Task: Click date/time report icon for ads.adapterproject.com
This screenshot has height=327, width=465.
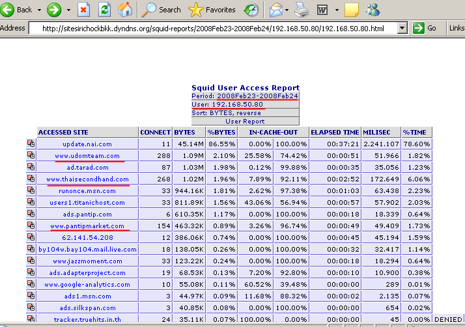Action: (x=31, y=272)
